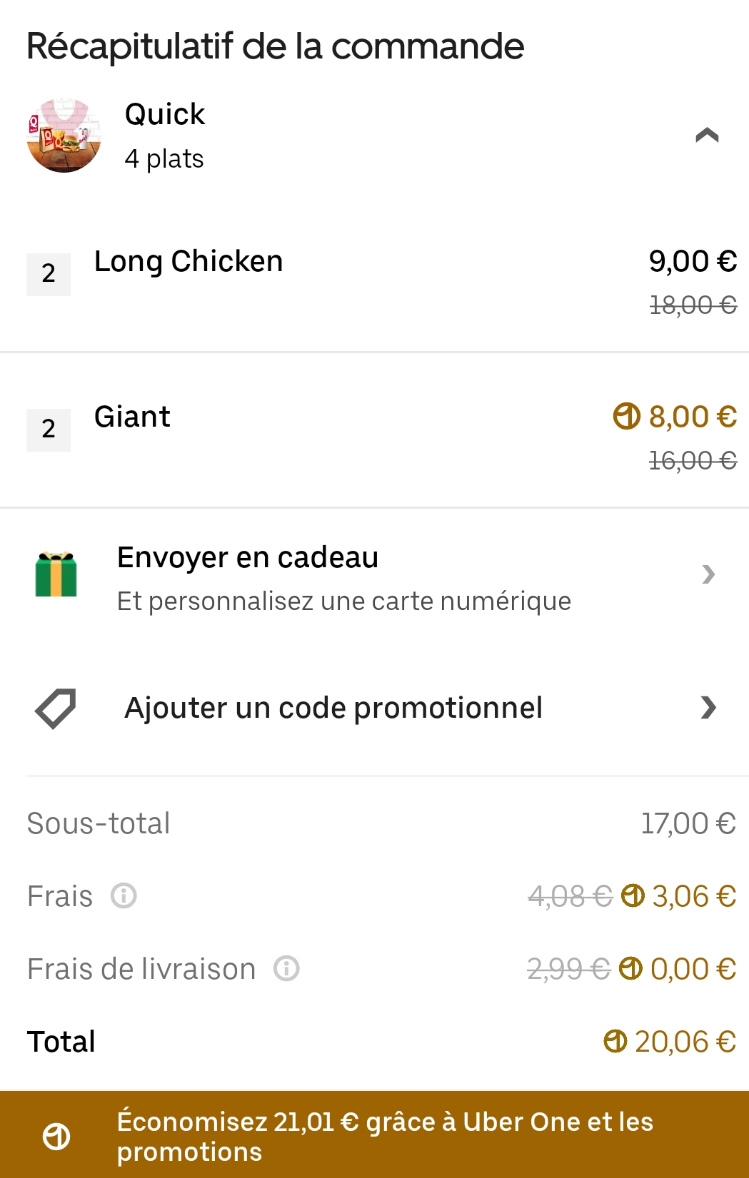Collapse the Quick order details chevron

point(706,136)
